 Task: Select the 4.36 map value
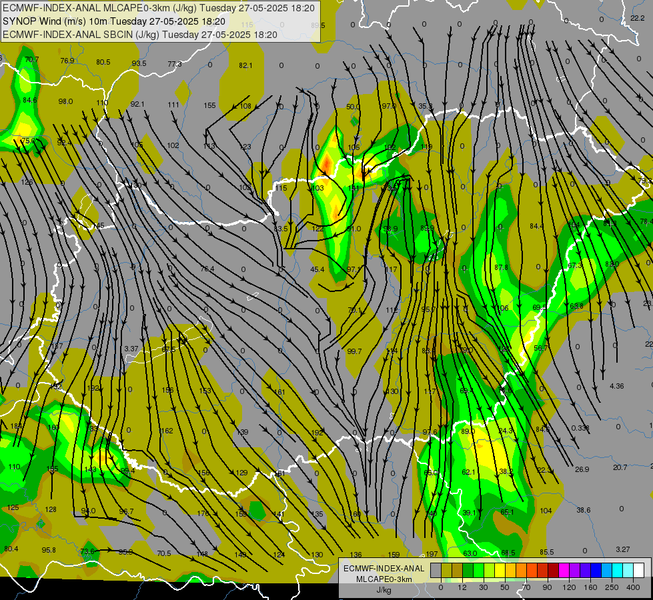pyautogui.click(x=617, y=386)
